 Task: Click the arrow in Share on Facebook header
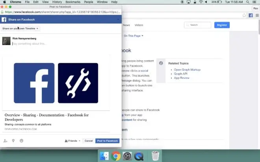118,20
